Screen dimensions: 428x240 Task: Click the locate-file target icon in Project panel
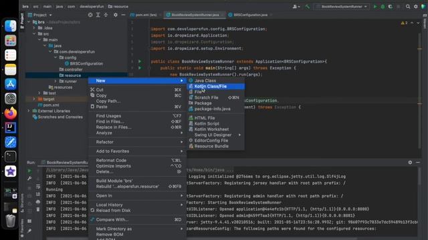point(90,15)
